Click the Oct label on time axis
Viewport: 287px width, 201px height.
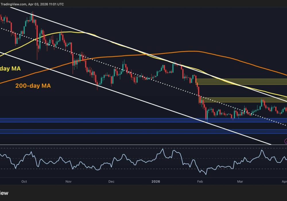pos(24,181)
